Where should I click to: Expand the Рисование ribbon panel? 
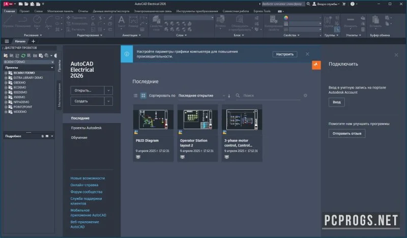coord(33,35)
